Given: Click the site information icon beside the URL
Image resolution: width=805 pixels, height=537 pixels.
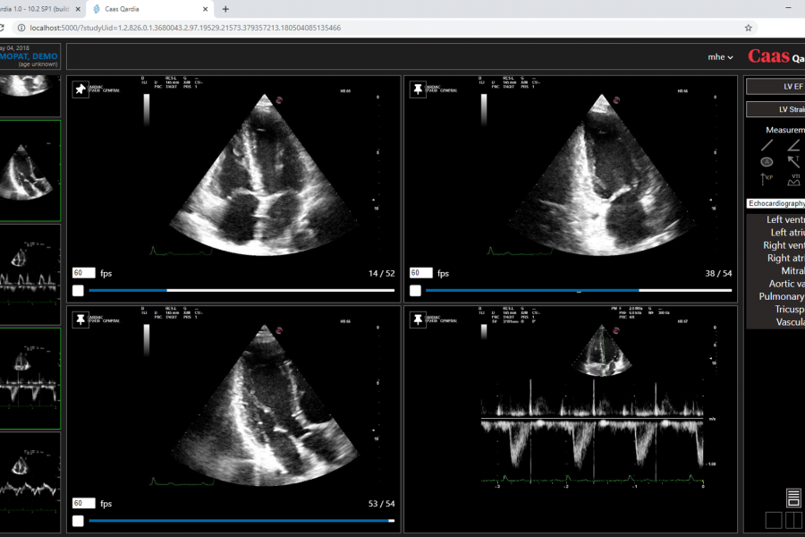Looking at the screenshot, I should click(x=21, y=28).
